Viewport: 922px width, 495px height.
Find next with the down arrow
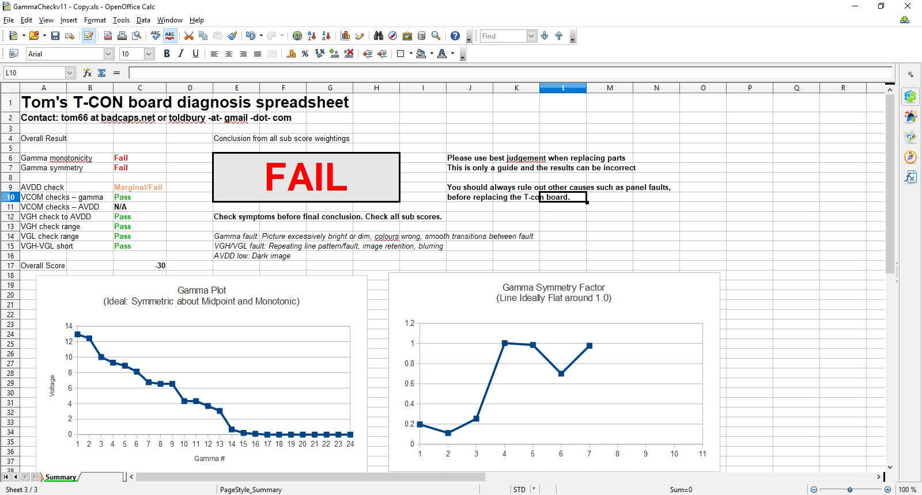tap(545, 36)
